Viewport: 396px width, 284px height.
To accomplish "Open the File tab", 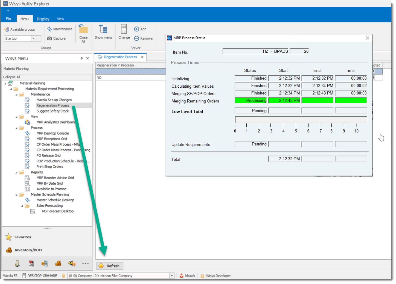I will pos(8,19).
